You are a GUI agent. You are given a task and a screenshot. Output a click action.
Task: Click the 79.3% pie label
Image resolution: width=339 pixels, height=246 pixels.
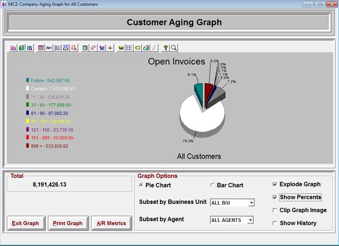[188, 141]
